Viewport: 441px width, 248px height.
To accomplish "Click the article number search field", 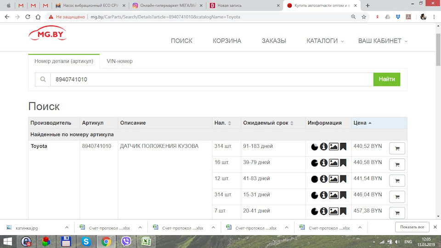I will (x=212, y=79).
